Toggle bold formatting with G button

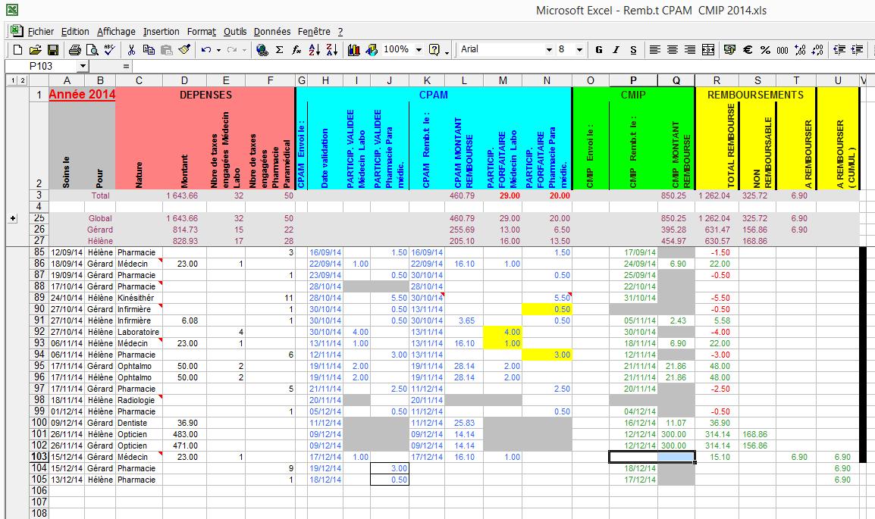coord(598,50)
